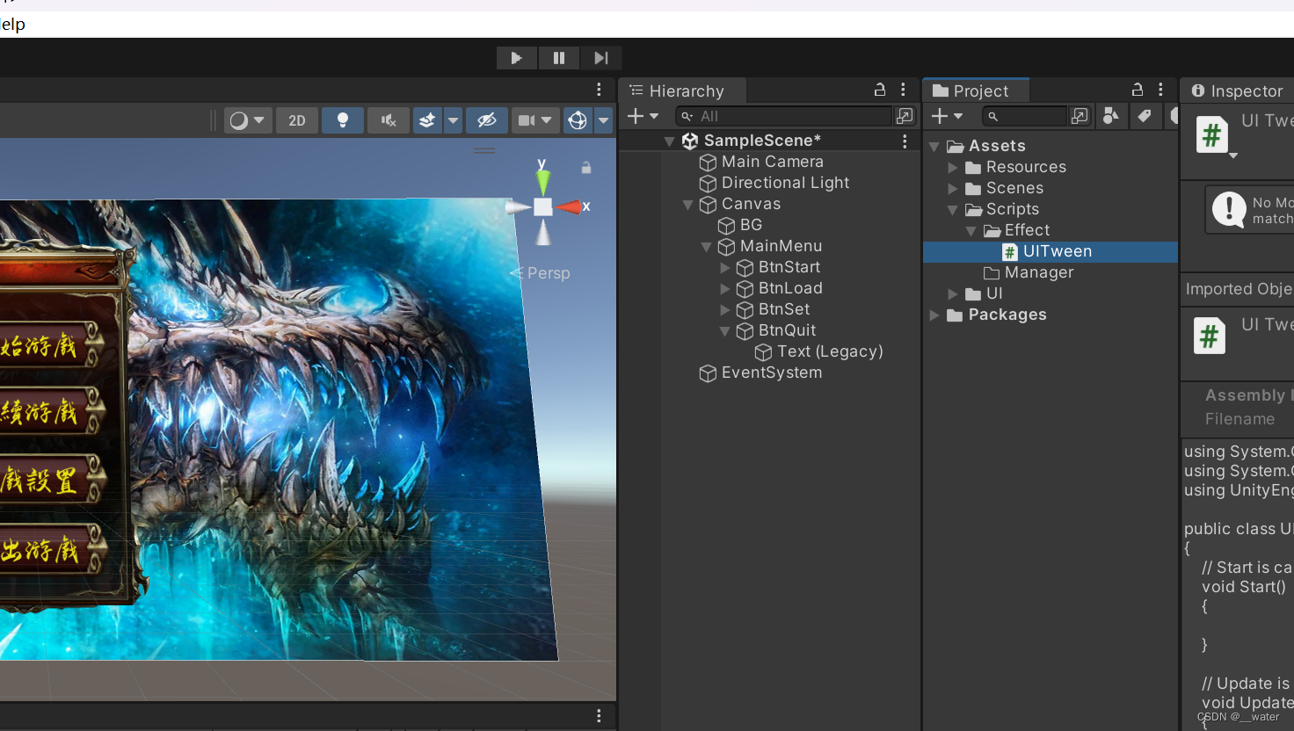Open scene effects dropdown arrow
Screen dimensions: 1294x731
pyautogui.click(x=453, y=120)
